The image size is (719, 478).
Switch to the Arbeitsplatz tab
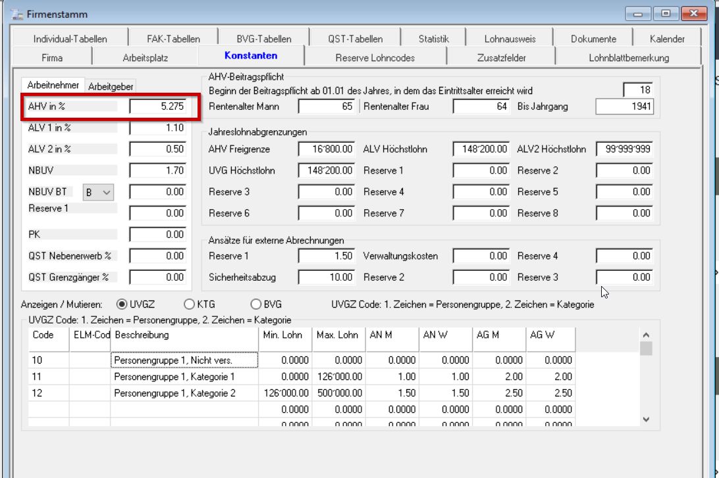pyautogui.click(x=145, y=58)
